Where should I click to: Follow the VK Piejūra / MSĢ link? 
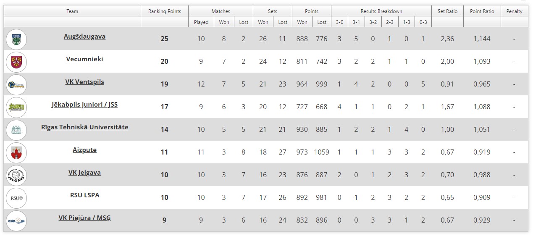pos(84,218)
